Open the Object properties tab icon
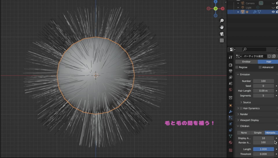This screenshot has height=158, width=278. tap(231, 106)
